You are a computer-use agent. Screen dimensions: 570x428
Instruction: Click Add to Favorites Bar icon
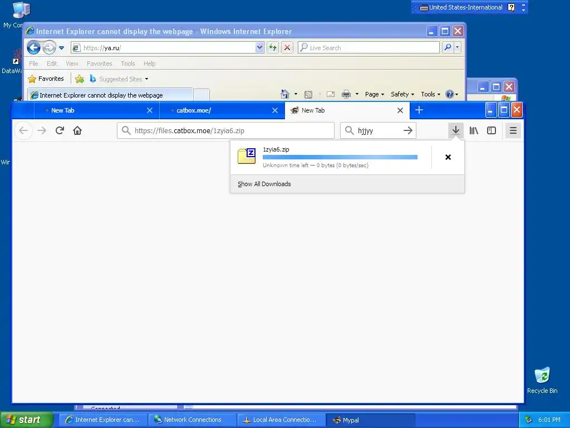[x=80, y=79]
